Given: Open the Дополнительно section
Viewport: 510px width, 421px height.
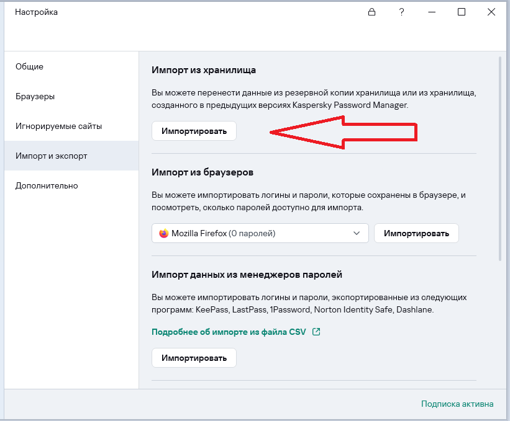Looking at the screenshot, I should coord(71,185).
